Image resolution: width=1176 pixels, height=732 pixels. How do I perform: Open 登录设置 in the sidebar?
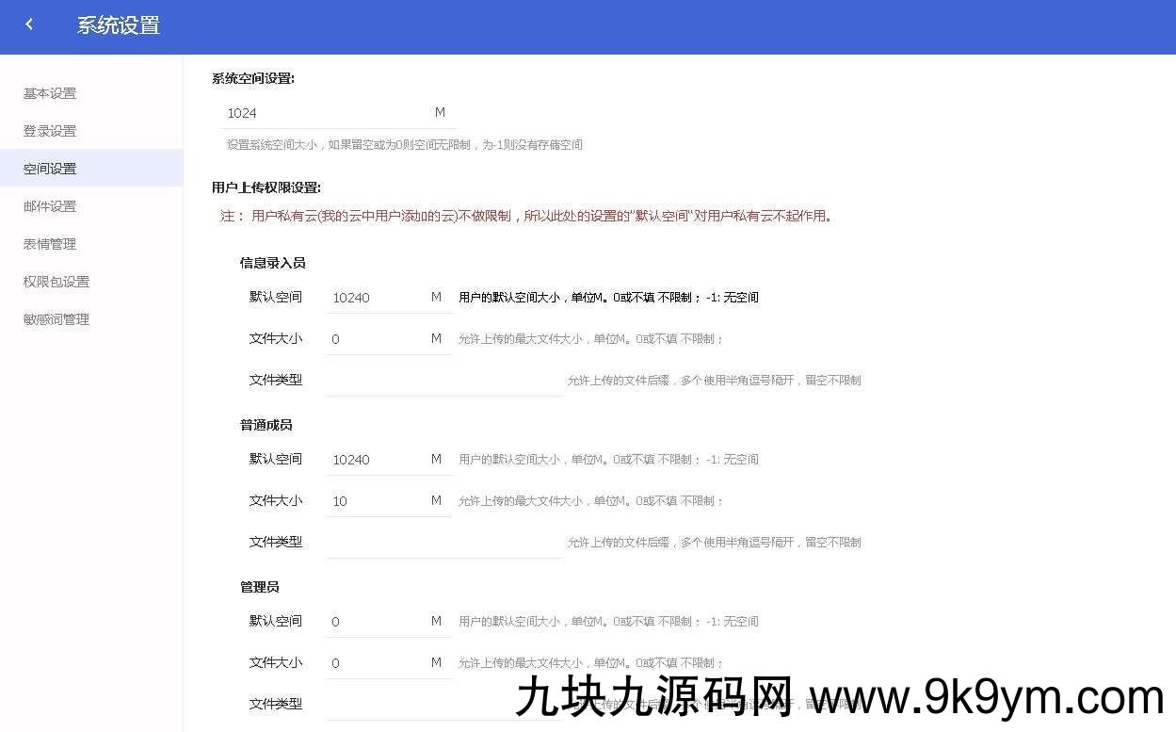50,131
